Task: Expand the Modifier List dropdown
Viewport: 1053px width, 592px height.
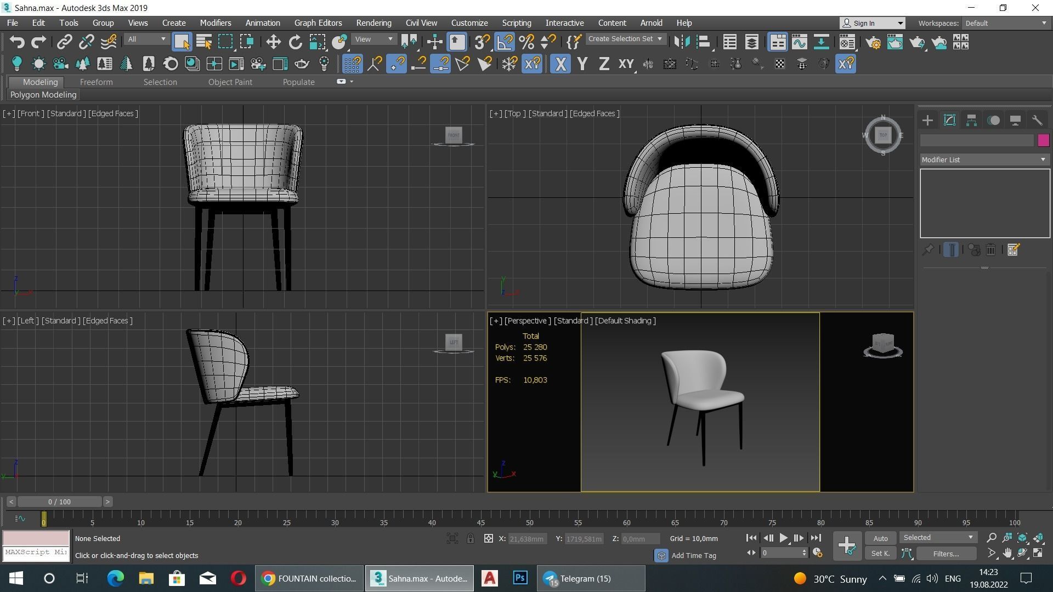Action: [x=984, y=160]
